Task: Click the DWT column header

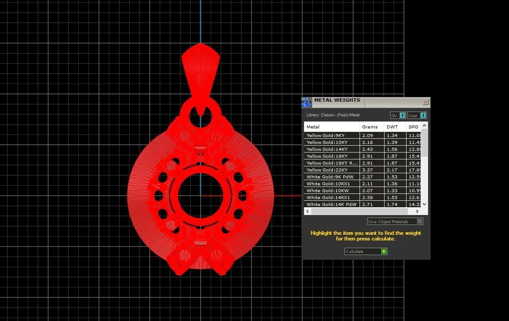Action: 395,127
